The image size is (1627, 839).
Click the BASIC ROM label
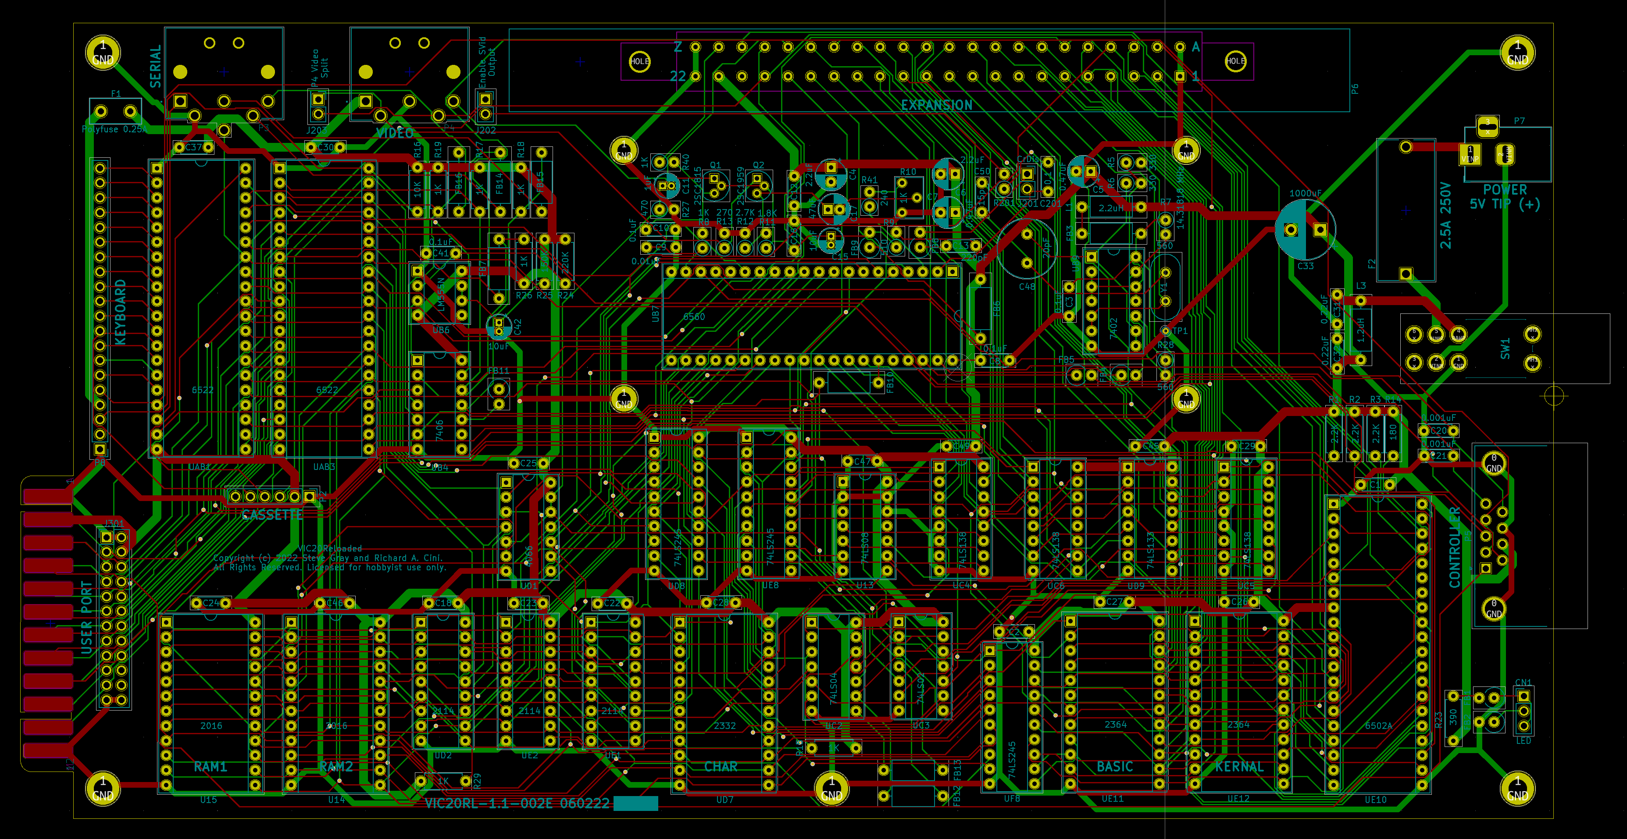[1114, 766]
